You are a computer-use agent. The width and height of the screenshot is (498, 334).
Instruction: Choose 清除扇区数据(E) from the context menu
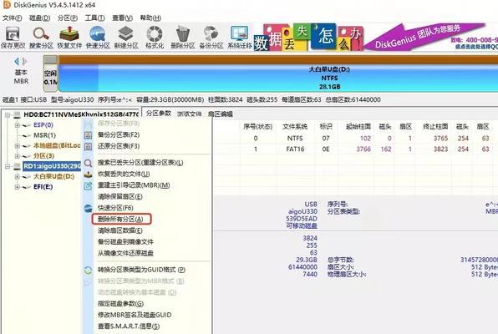(119, 230)
